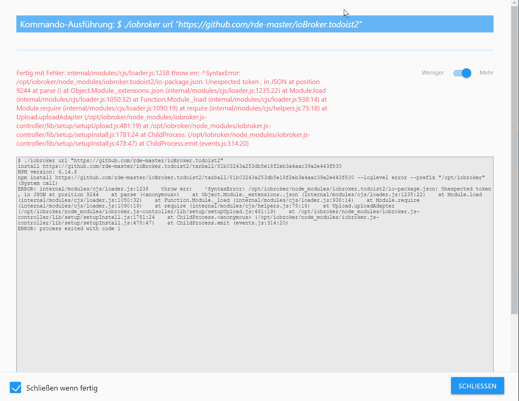The height and width of the screenshot is (401, 519).
Task: Select the 'Weniger' label
Action: [433, 73]
